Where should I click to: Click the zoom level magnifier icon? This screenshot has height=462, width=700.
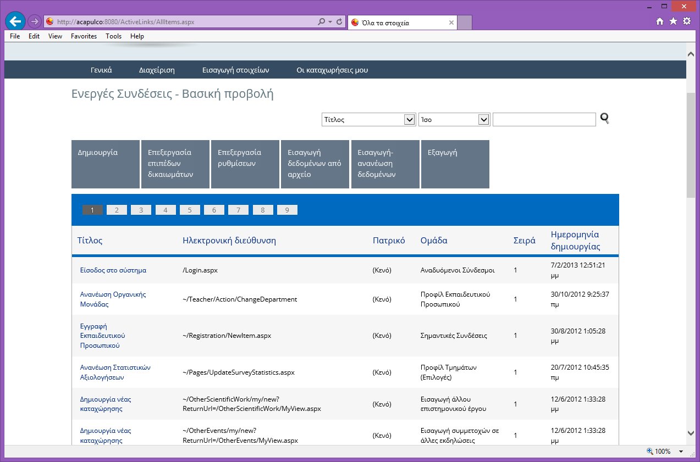pyautogui.click(x=650, y=452)
